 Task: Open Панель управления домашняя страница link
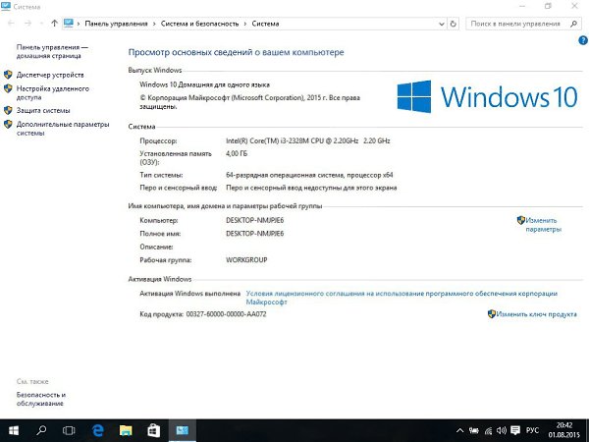point(52,51)
